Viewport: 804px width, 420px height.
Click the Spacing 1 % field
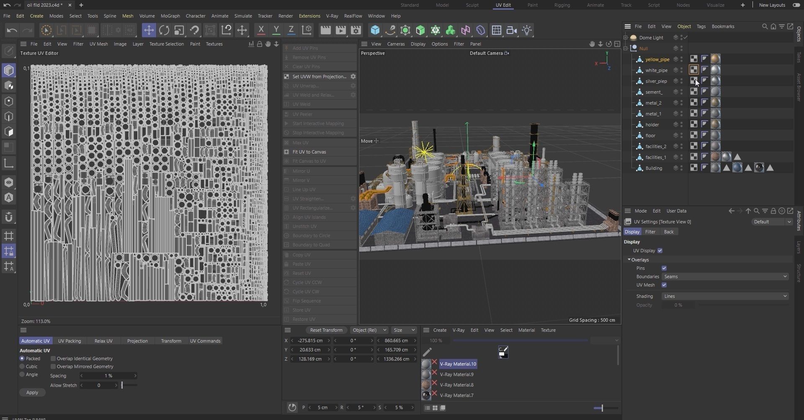[x=108, y=376]
